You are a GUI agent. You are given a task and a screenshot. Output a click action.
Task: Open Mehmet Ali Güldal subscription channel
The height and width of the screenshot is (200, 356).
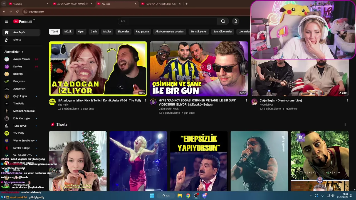tap(21, 111)
